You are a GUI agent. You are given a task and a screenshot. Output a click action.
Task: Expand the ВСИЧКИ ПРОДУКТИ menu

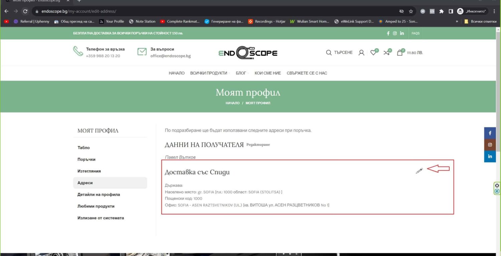tap(210, 73)
